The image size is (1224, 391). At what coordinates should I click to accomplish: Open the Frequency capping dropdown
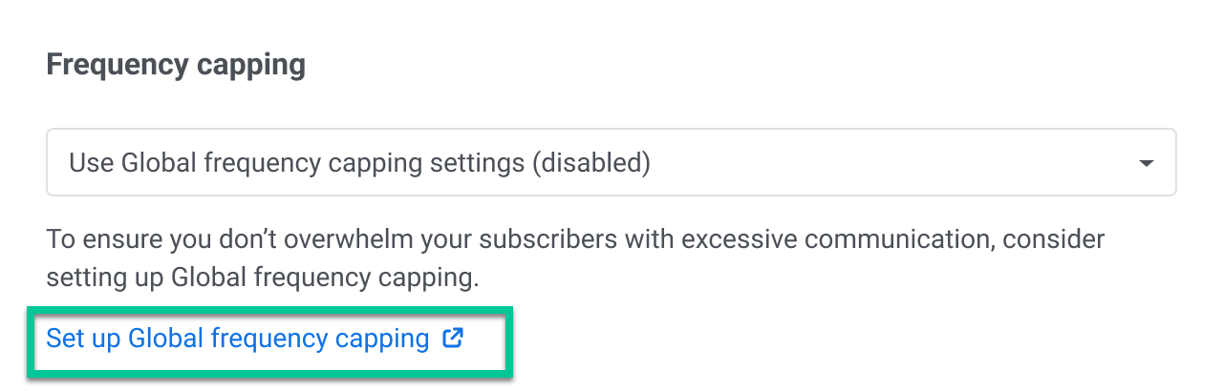point(612,163)
